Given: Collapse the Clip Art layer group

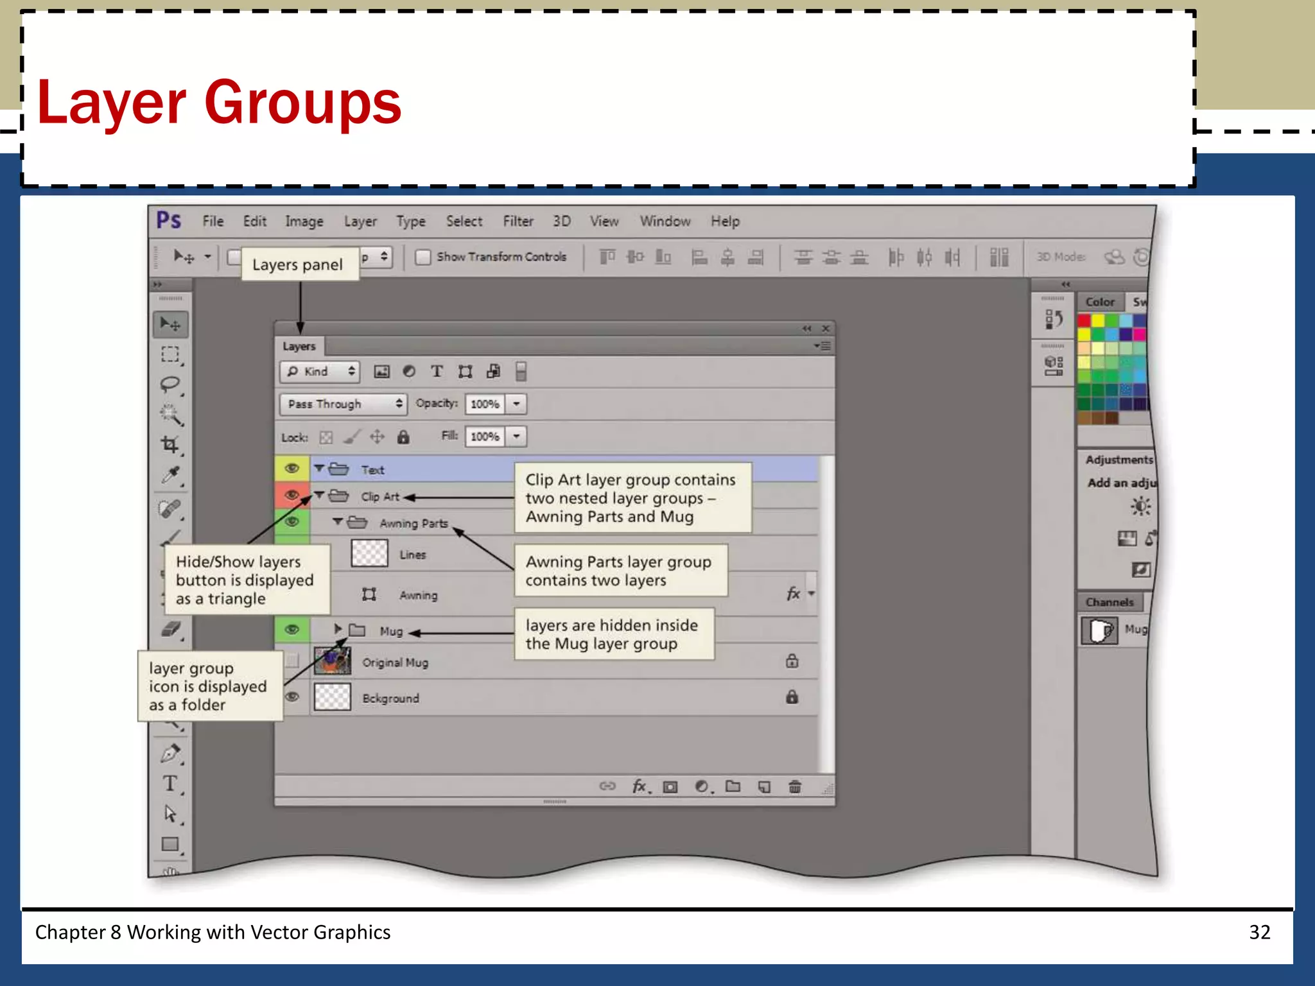Looking at the screenshot, I should click(319, 495).
